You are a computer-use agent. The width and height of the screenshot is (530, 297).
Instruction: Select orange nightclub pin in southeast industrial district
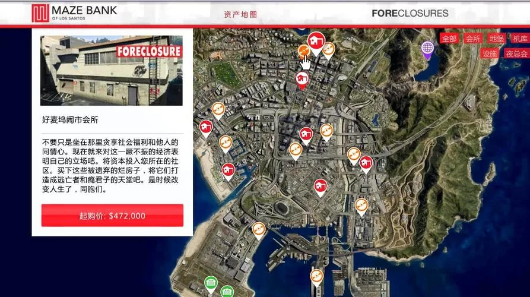tap(361, 206)
